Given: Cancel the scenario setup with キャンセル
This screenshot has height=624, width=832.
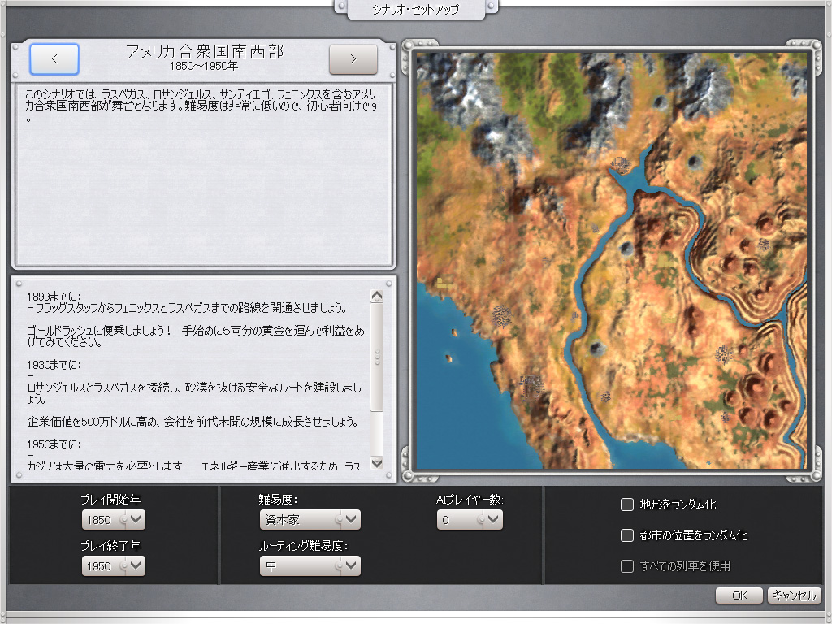Looking at the screenshot, I should pyautogui.click(x=795, y=596).
